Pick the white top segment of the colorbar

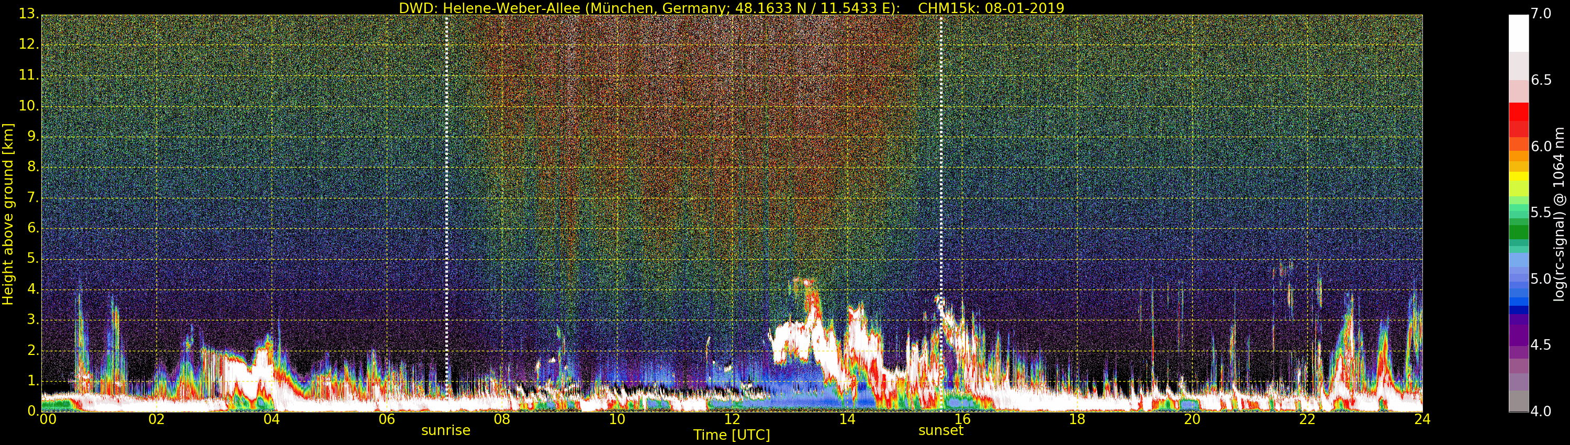1519,33
